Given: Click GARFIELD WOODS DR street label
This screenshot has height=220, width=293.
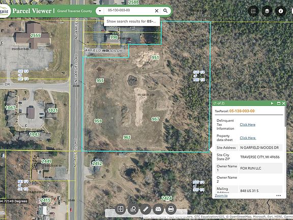Looking at the screenshot, I should pyautogui.click(x=103, y=51).
